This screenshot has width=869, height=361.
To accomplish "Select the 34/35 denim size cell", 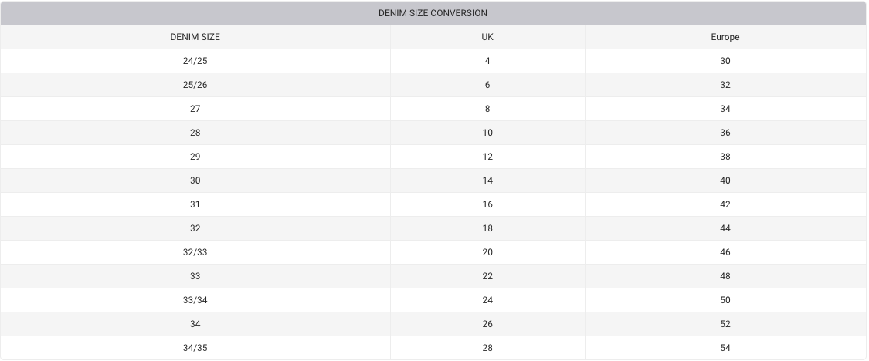I will coord(195,348).
